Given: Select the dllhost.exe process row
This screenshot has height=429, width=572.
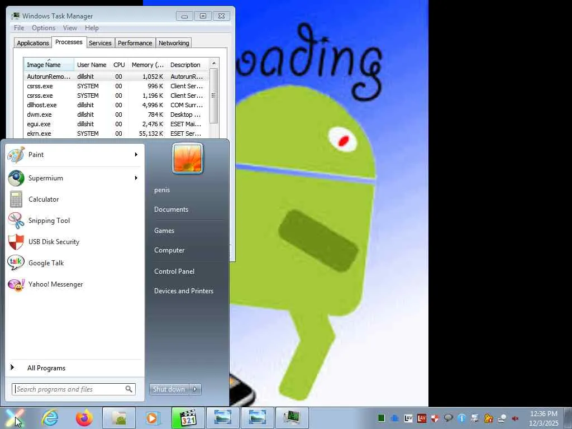Looking at the screenshot, I should (116, 105).
